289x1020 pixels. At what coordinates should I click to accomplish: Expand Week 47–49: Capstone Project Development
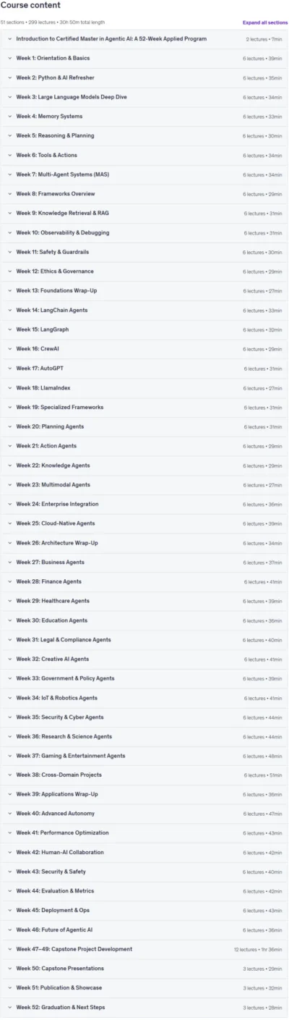tap(144, 949)
